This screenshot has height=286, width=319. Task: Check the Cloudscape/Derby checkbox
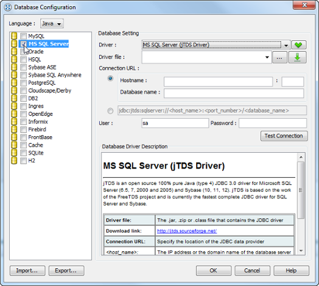23,91
